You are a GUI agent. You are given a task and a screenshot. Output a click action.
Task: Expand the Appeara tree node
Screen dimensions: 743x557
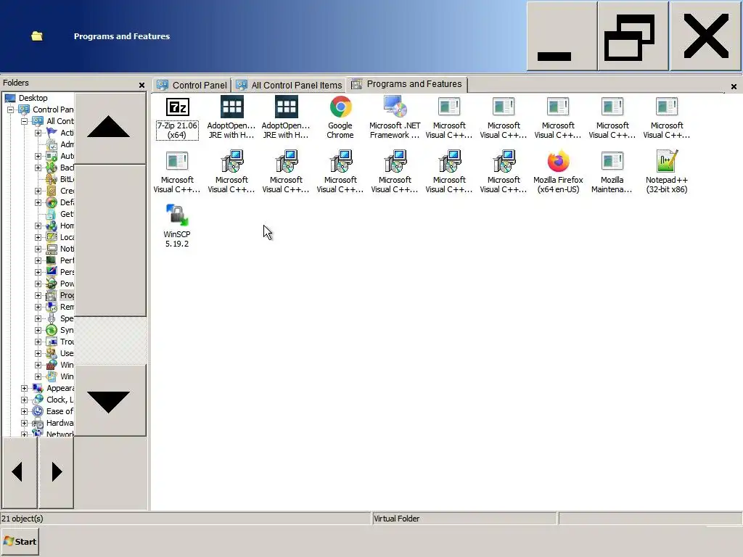pyautogui.click(x=24, y=389)
